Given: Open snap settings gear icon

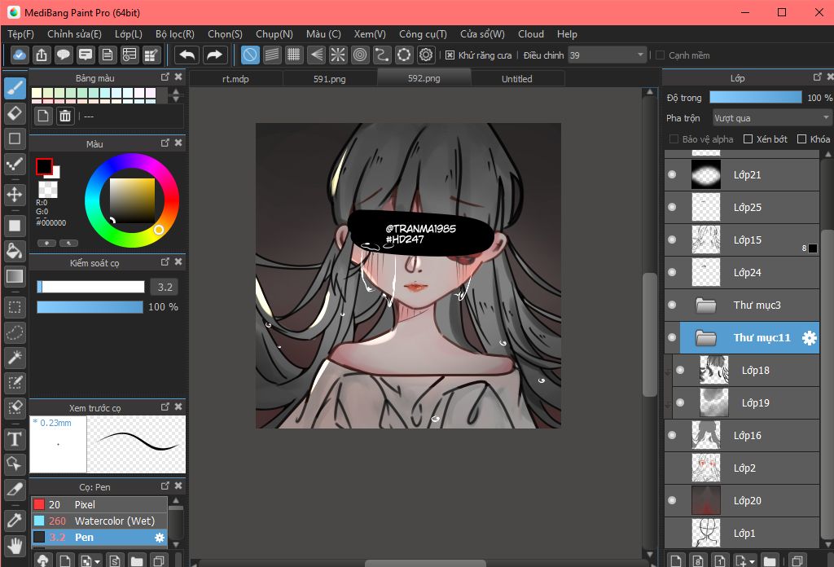Looking at the screenshot, I should (426, 55).
